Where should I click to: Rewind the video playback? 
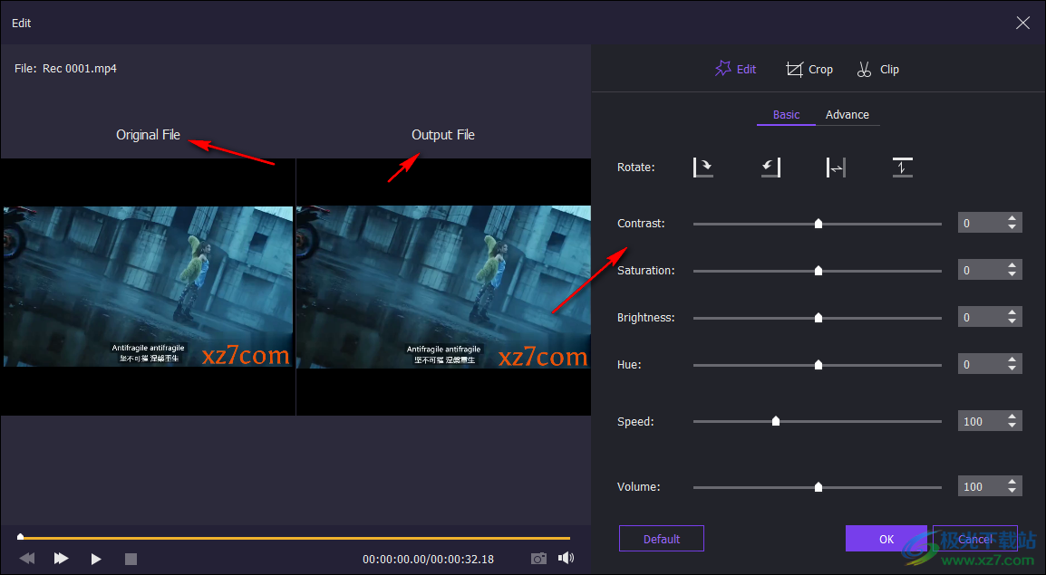point(26,559)
